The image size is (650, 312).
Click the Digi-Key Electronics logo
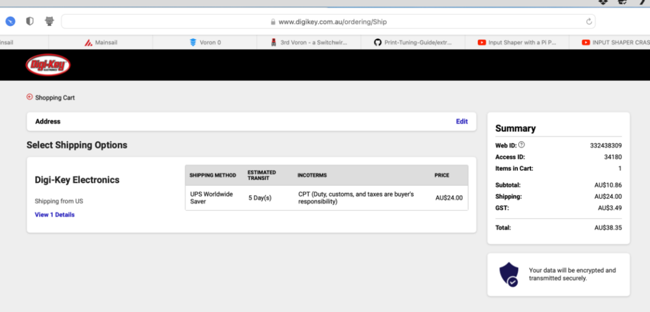tap(48, 65)
